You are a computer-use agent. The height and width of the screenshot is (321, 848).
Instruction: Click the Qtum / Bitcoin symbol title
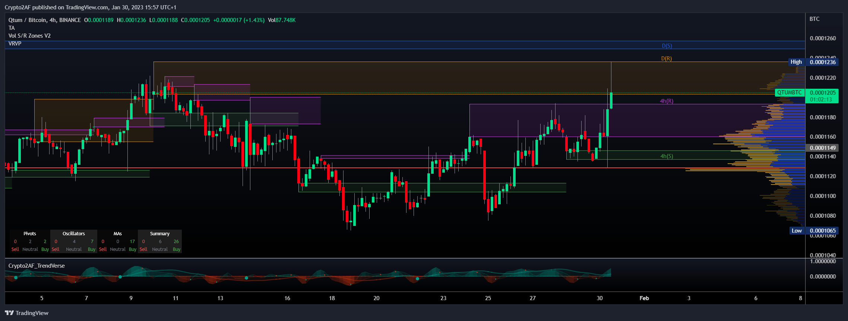[x=45, y=20]
